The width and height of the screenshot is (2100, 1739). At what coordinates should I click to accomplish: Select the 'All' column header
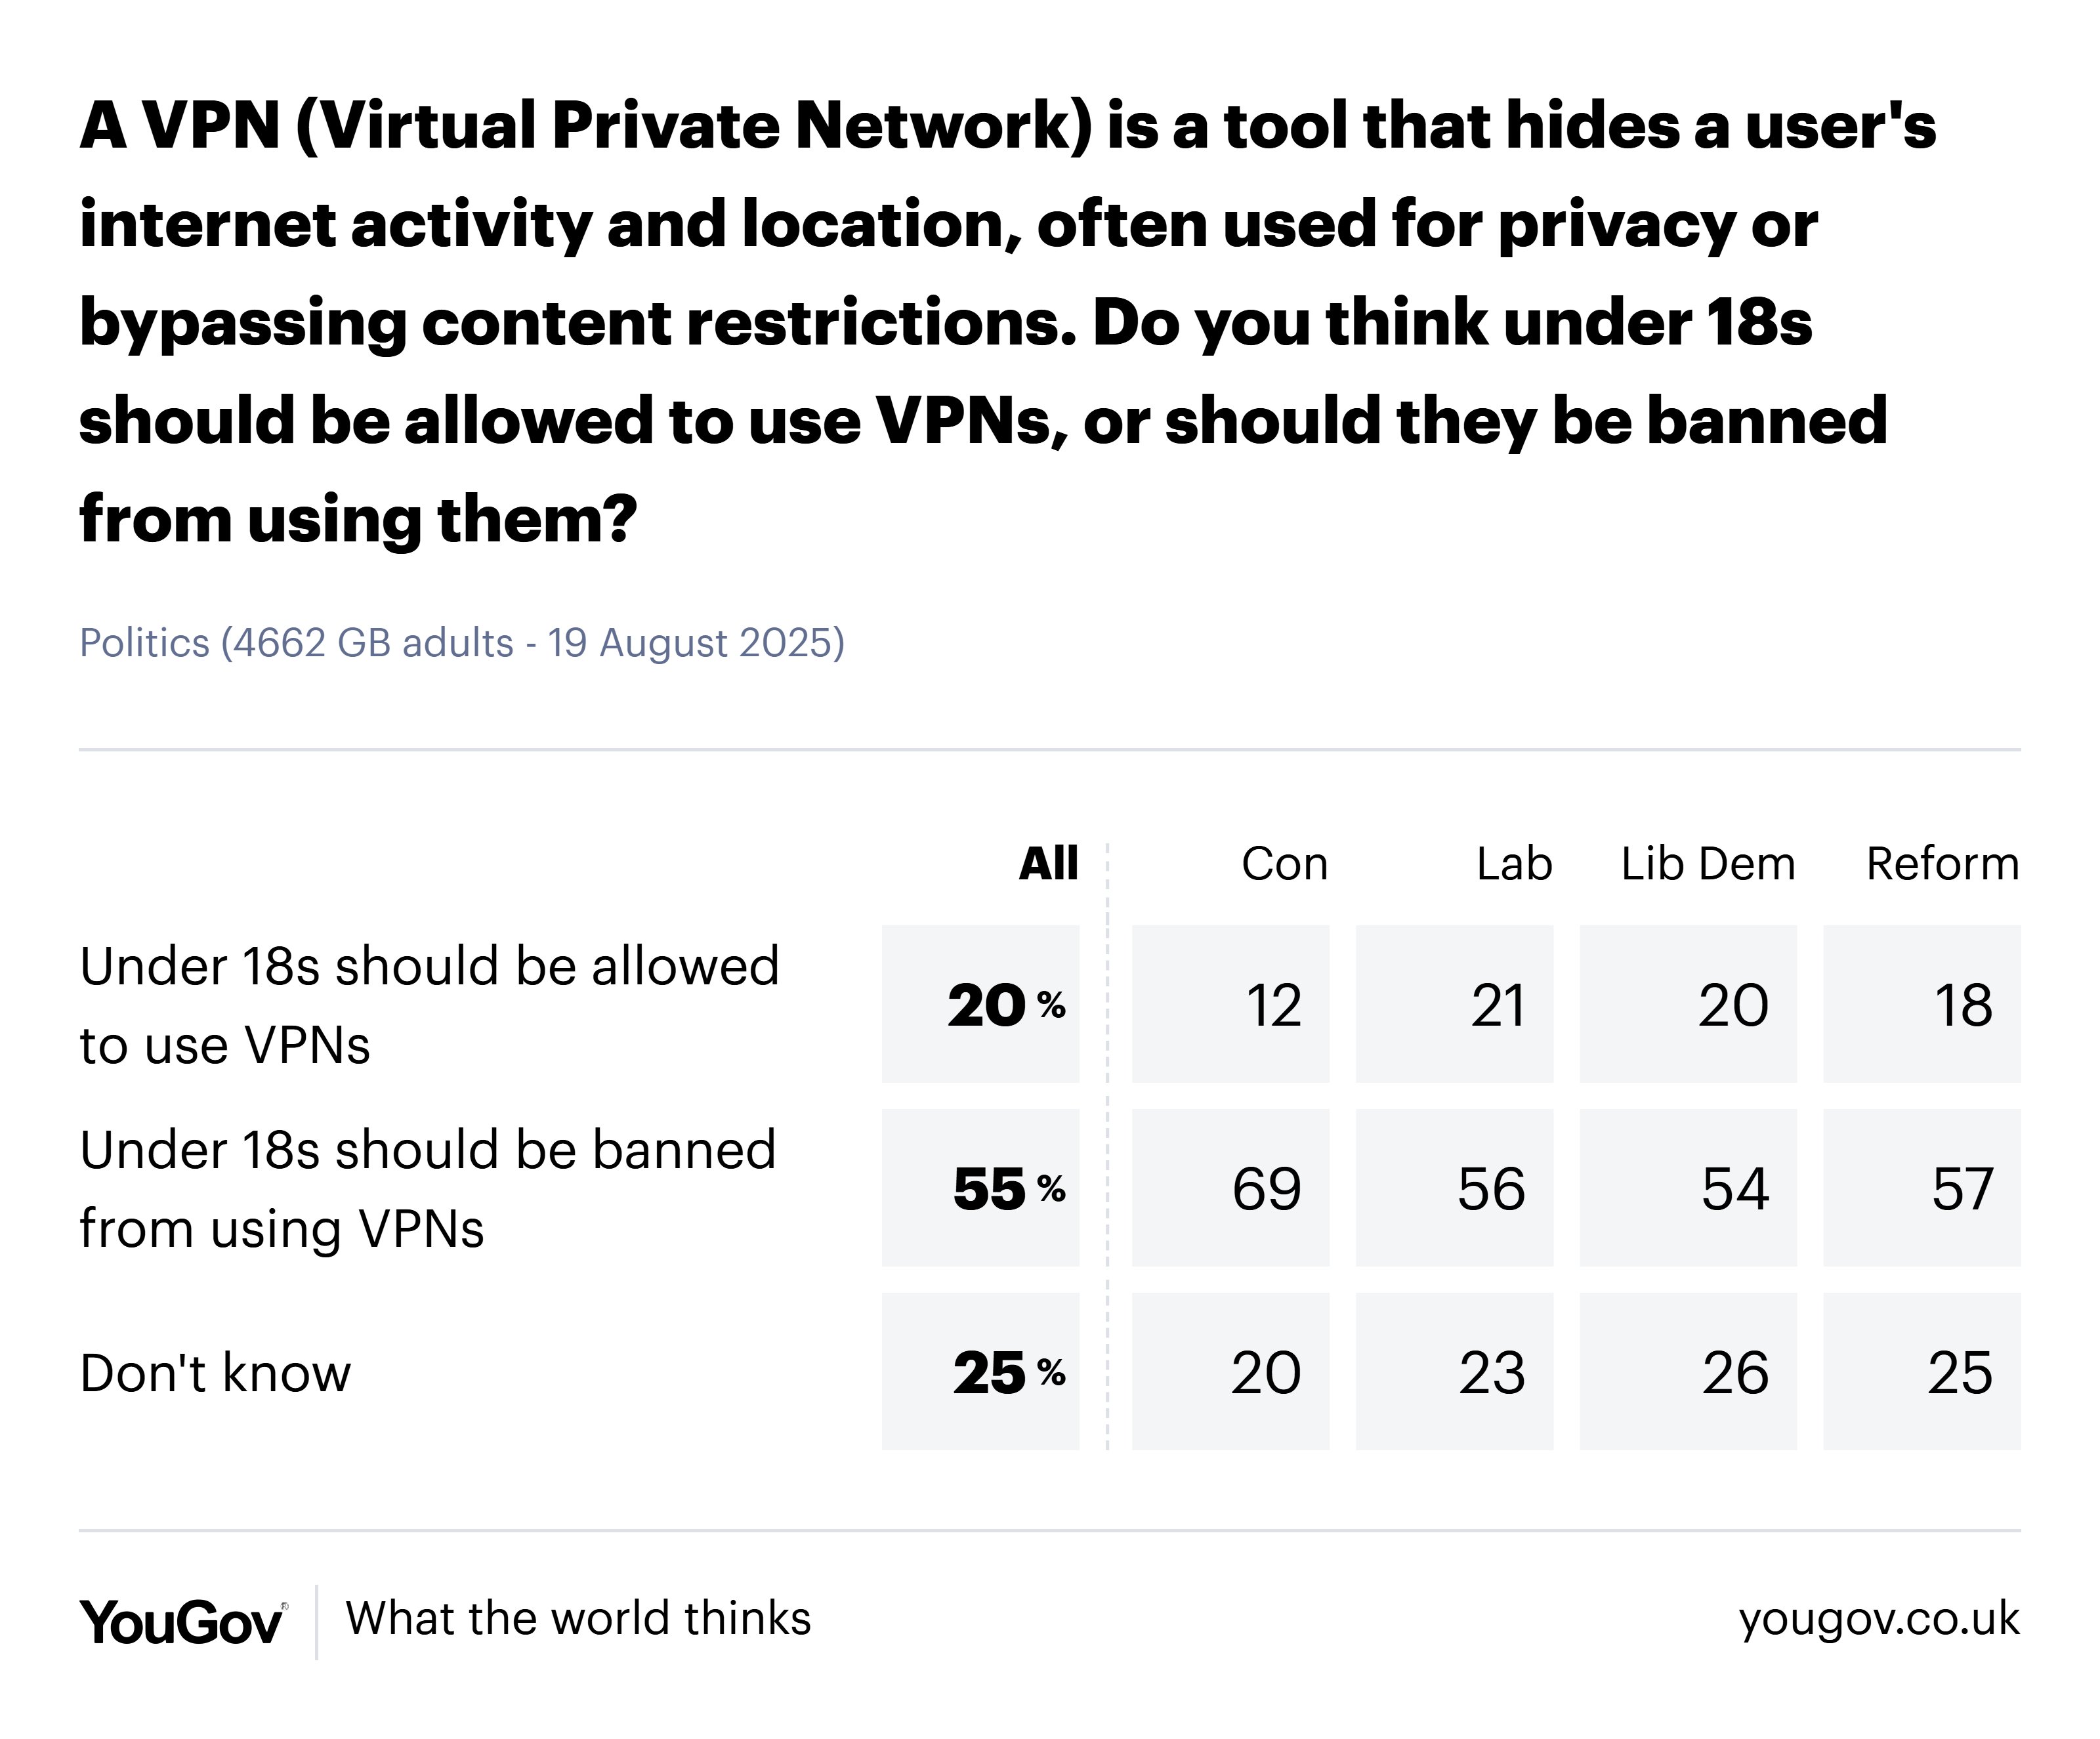click(x=1048, y=863)
